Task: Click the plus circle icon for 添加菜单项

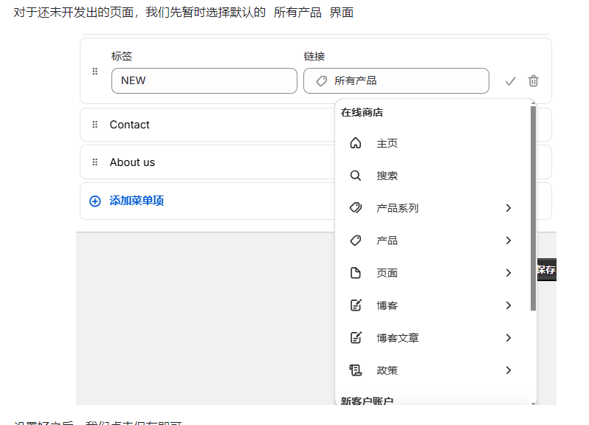Action: 95,201
